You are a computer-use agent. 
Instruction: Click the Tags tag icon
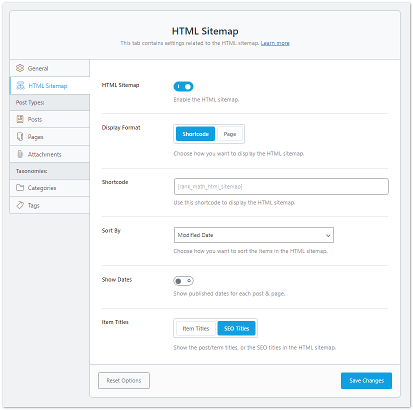pos(20,205)
